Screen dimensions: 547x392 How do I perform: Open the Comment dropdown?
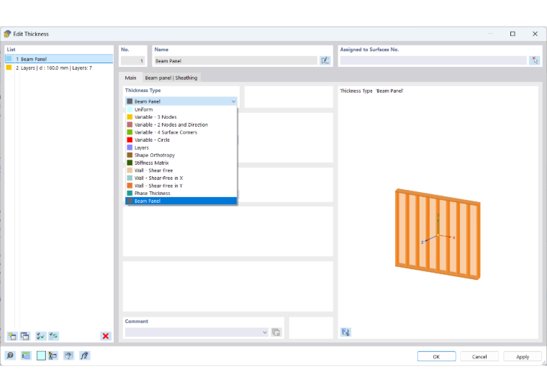265,332
